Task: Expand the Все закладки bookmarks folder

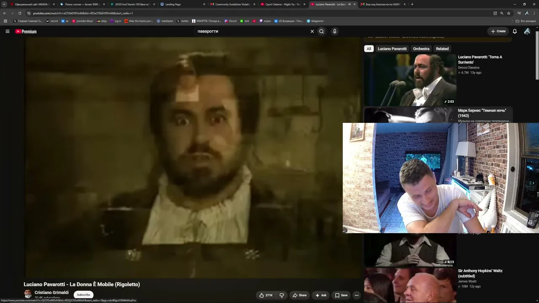Action: point(526,21)
